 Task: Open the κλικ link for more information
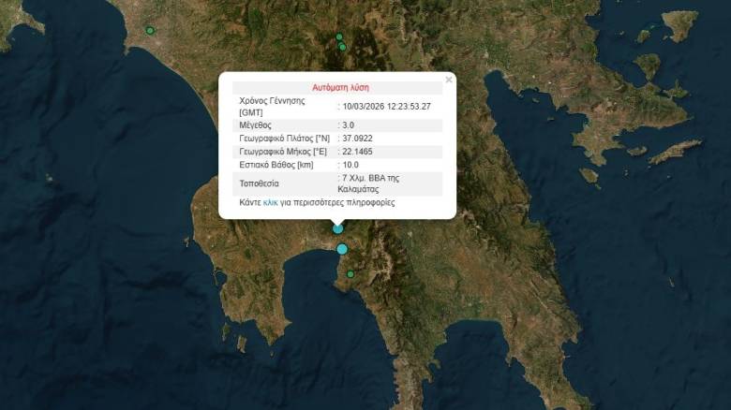(x=270, y=202)
